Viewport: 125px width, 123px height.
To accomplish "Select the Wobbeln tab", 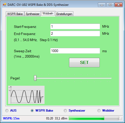I will click(48, 13).
